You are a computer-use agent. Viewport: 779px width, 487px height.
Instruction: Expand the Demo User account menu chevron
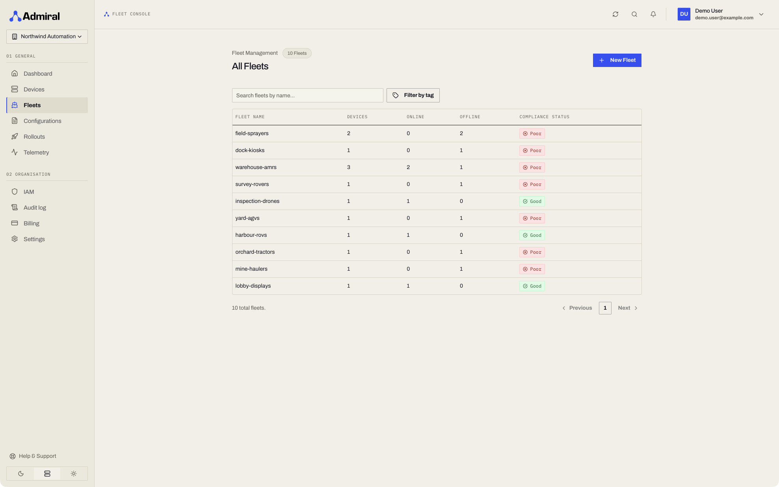pyautogui.click(x=761, y=14)
